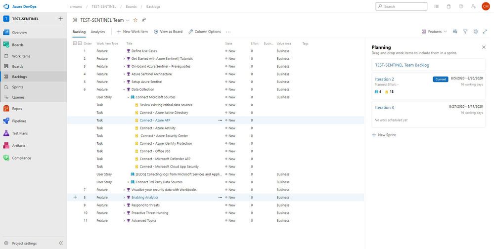494x249 pixels.
Task: Open Repos in the sidebar
Action: (17, 109)
